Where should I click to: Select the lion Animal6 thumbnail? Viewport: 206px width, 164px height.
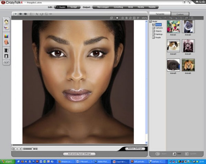point(188,64)
